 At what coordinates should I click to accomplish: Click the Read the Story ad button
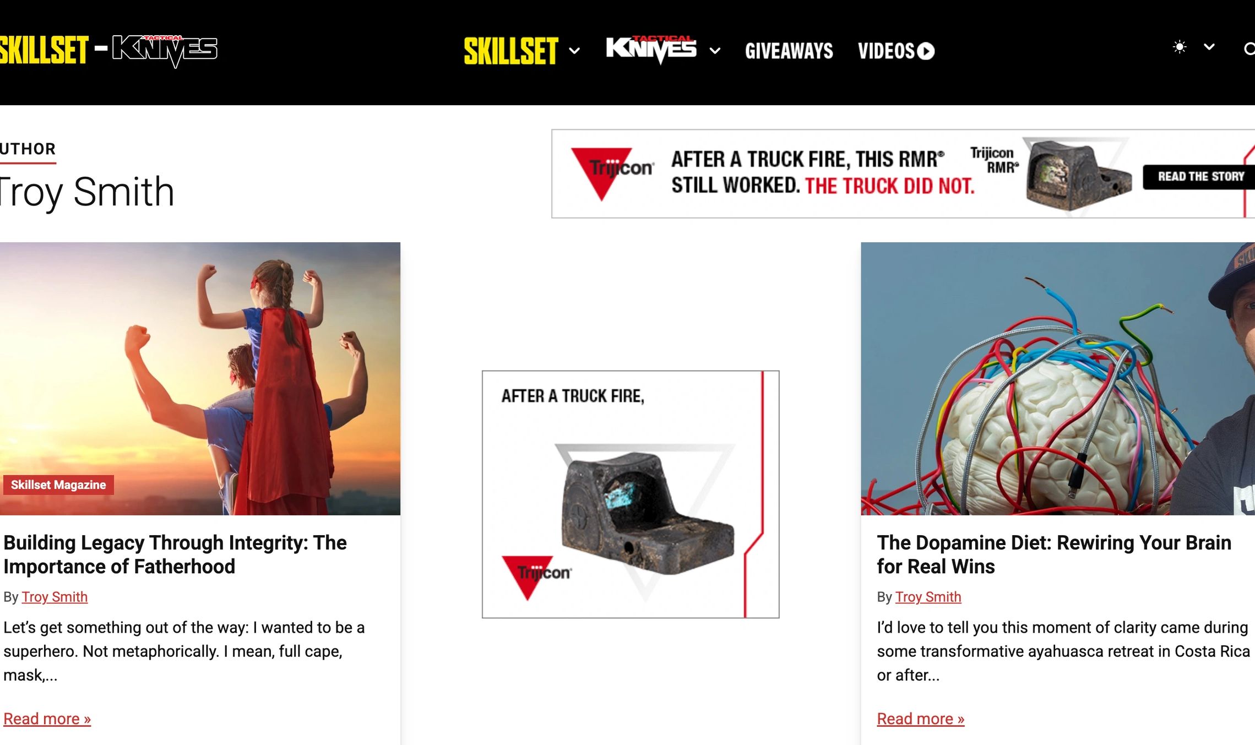(x=1200, y=177)
